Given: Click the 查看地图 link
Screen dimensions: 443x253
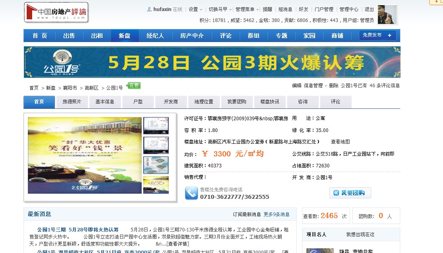Looking at the screenshot, I should click(341, 142).
